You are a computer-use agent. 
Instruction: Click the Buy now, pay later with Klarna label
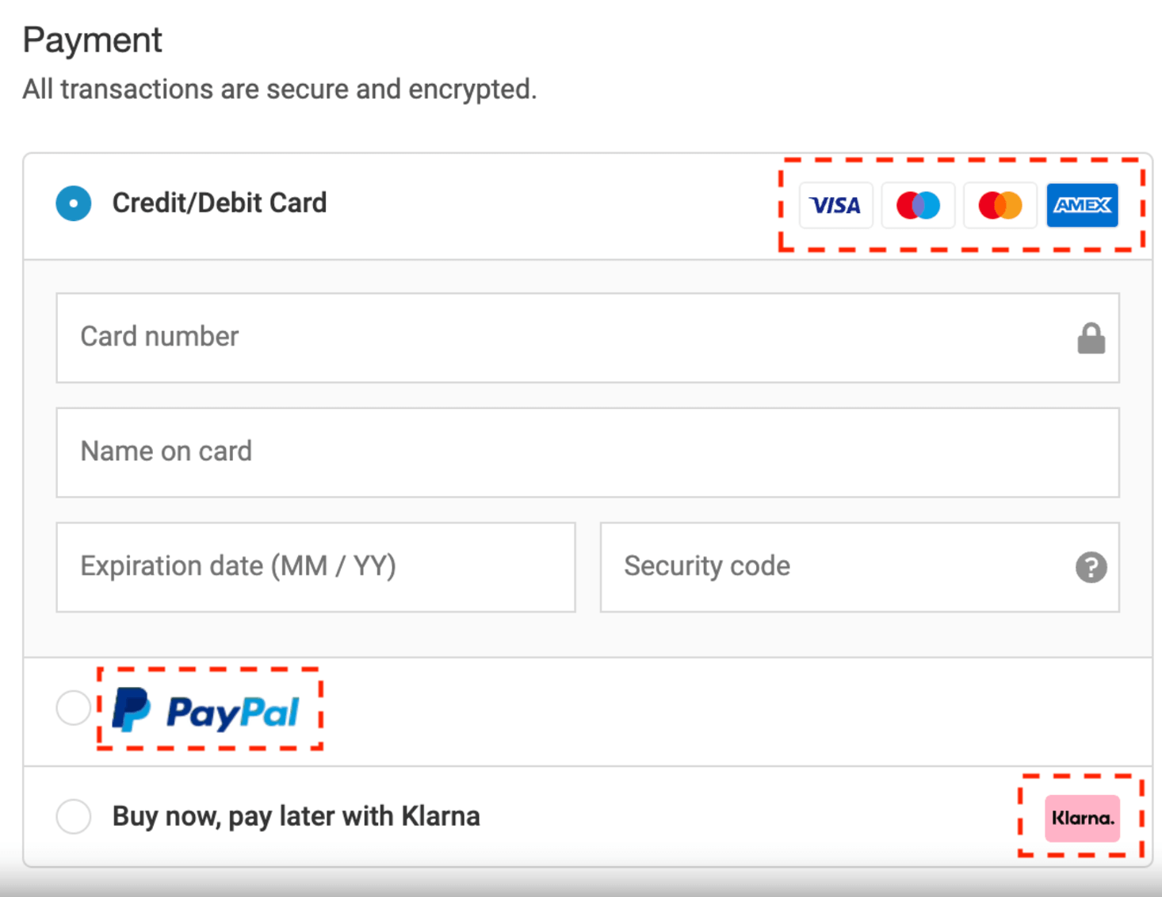296,816
